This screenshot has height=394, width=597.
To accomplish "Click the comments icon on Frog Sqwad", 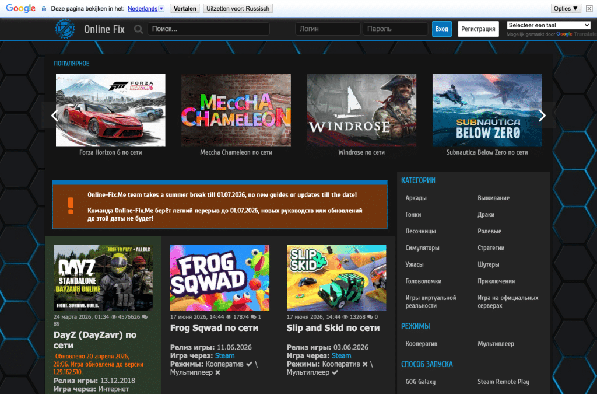I will [x=253, y=316].
